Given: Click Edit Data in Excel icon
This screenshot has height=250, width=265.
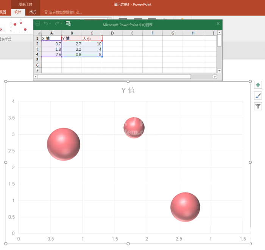Looking at the screenshot, I should (68, 23).
